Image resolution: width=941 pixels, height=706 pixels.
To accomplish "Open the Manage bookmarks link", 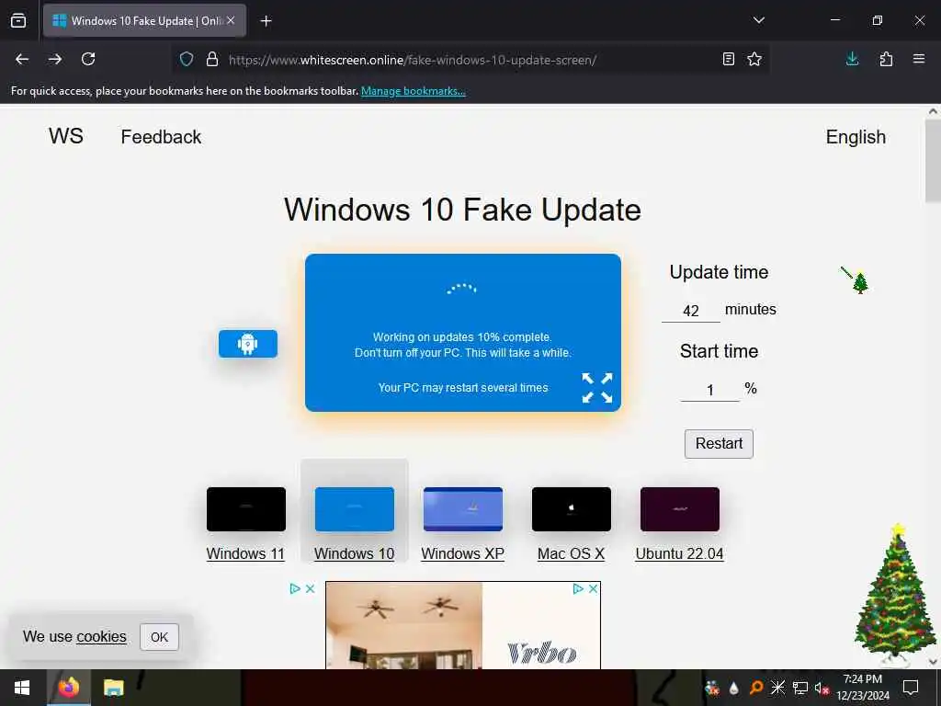I will pos(413,91).
